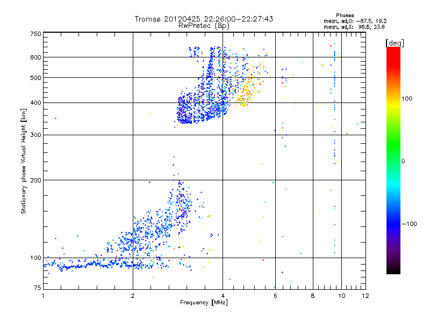The image size is (430, 322).
Task: Click the y-axis tick label 100 on left
Action: point(35,258)
